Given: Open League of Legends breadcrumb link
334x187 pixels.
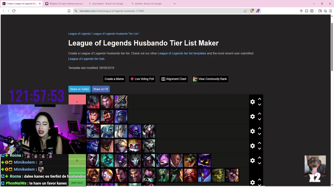Looking at the screenshot, I should coord(79,34).
